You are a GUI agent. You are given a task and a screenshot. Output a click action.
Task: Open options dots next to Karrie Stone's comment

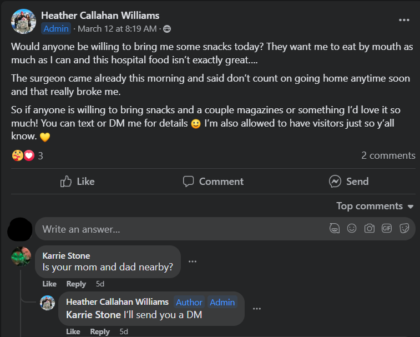pyautogui.click(x=193, y=261)
